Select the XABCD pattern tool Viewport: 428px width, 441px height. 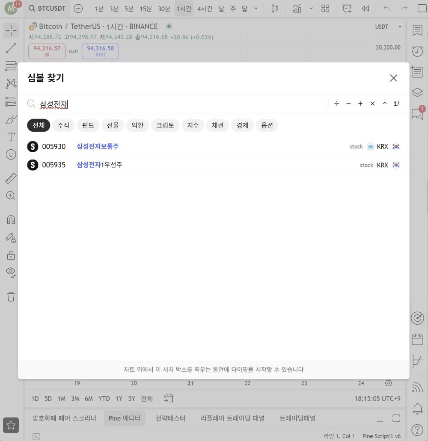[x=11, y=83]
